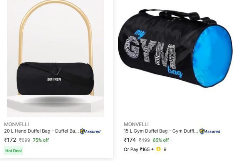Click the struck-through ₹699 price

[25, 140]
